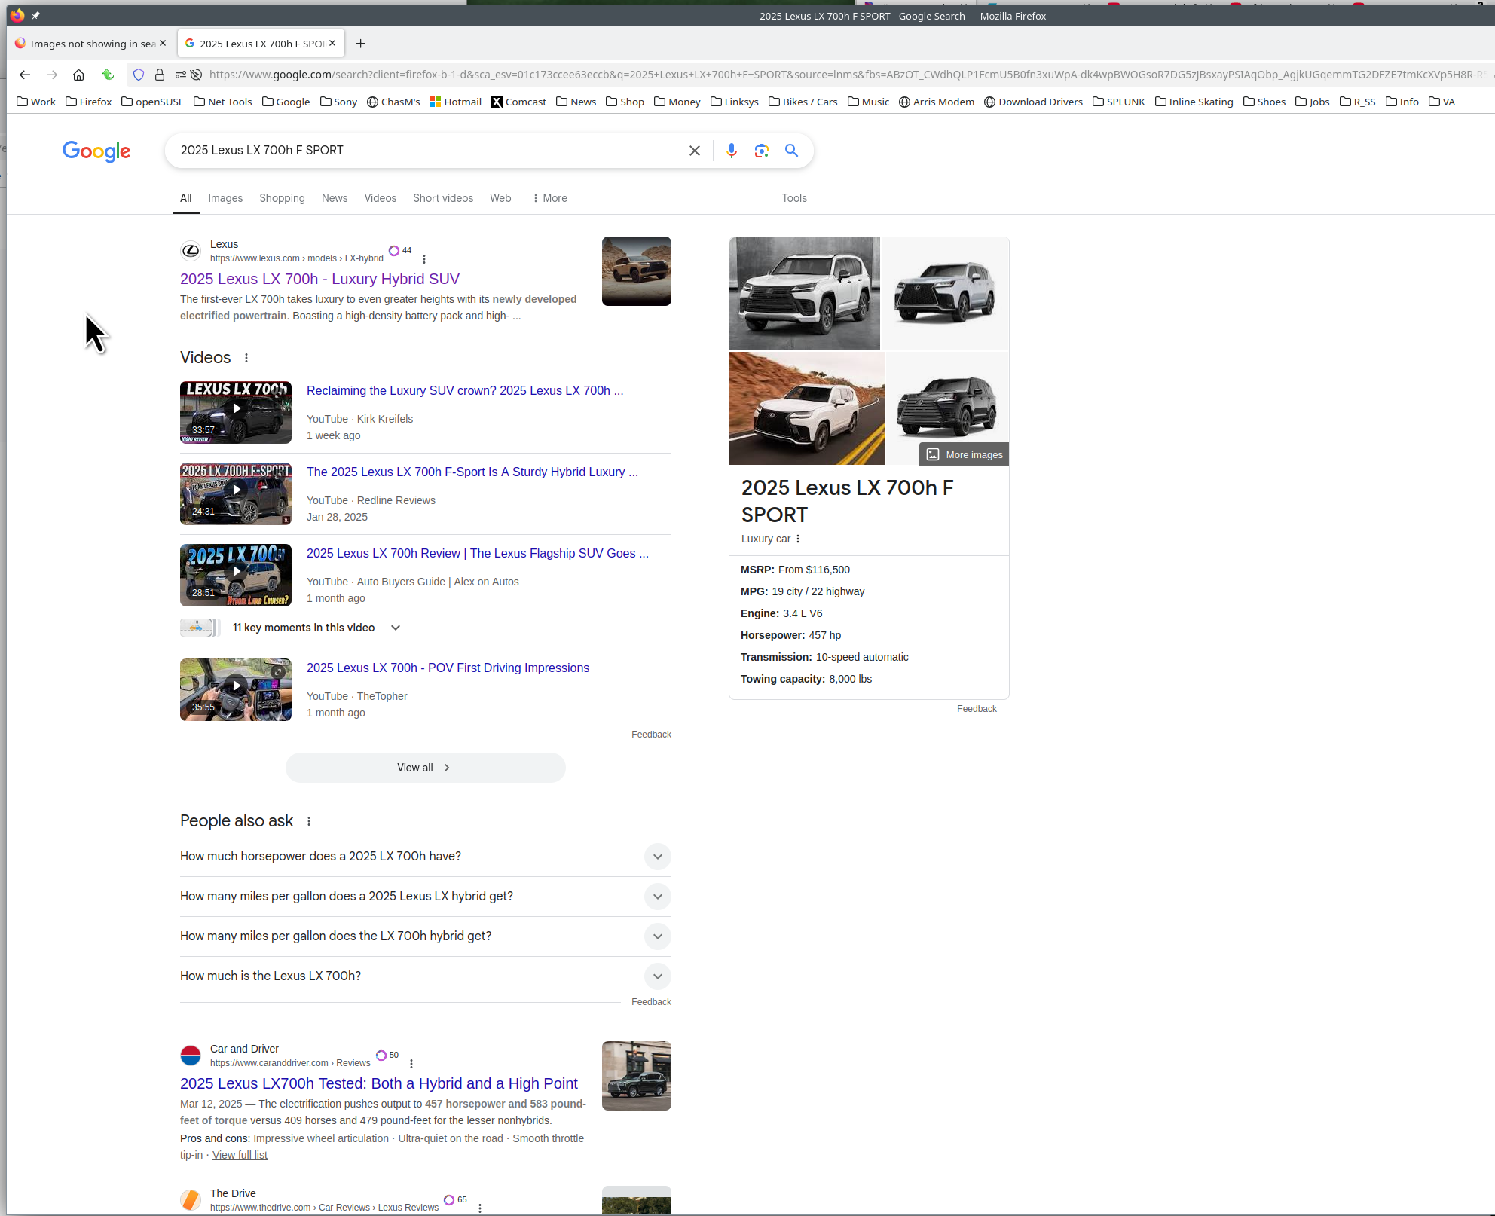Play the TheTopher 35:55 POV video thumbnail

pos(236,689)
